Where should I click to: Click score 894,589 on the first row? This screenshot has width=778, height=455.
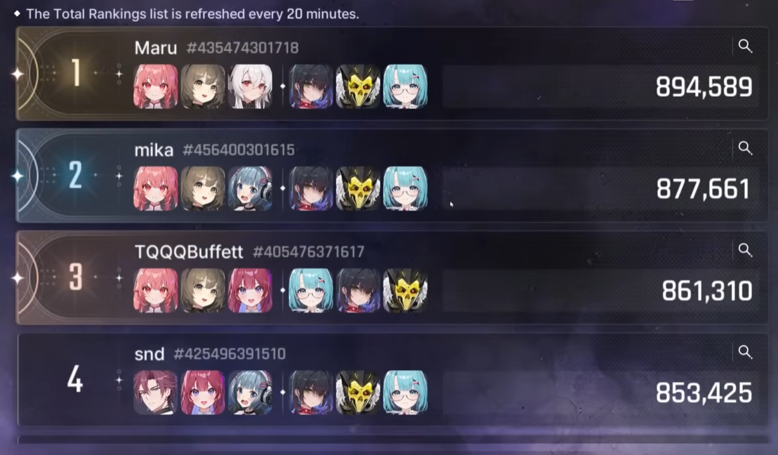pyautogui.click(x=704, y=87)
